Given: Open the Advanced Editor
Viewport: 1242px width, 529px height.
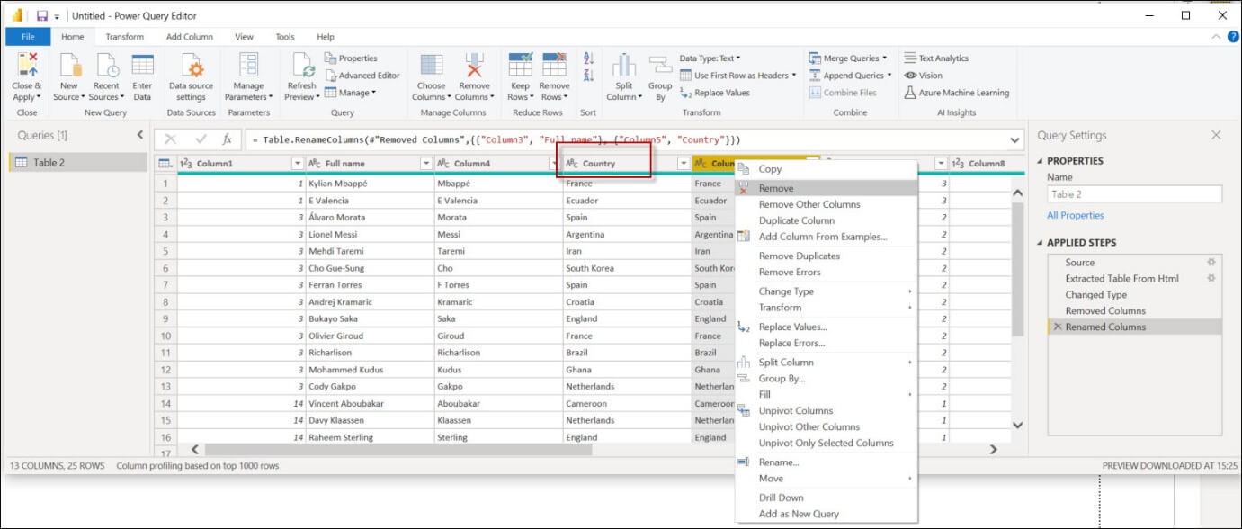Looking at the screenshot, I should 362,76.
